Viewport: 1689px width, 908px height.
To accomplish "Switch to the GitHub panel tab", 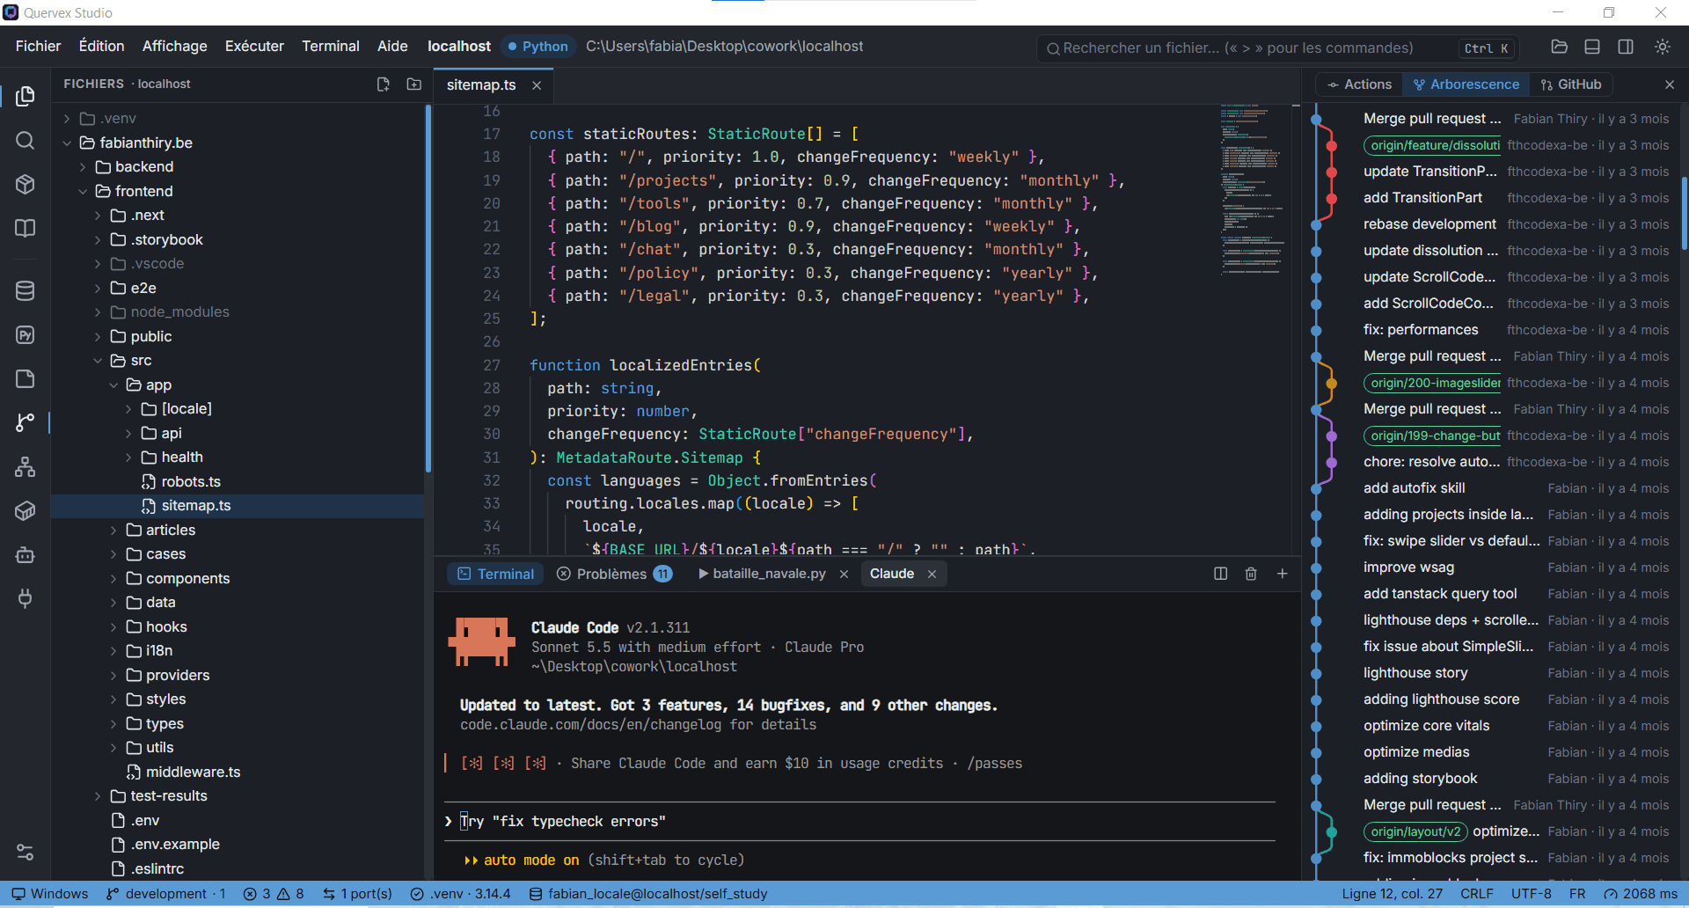I will 1570,84.
